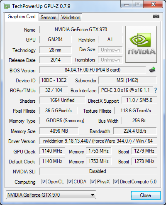Click the Device ID field 10DE - 13C2
Viewport: 166px width, 205px height.
pyautogui.click(x=54, y=80)
